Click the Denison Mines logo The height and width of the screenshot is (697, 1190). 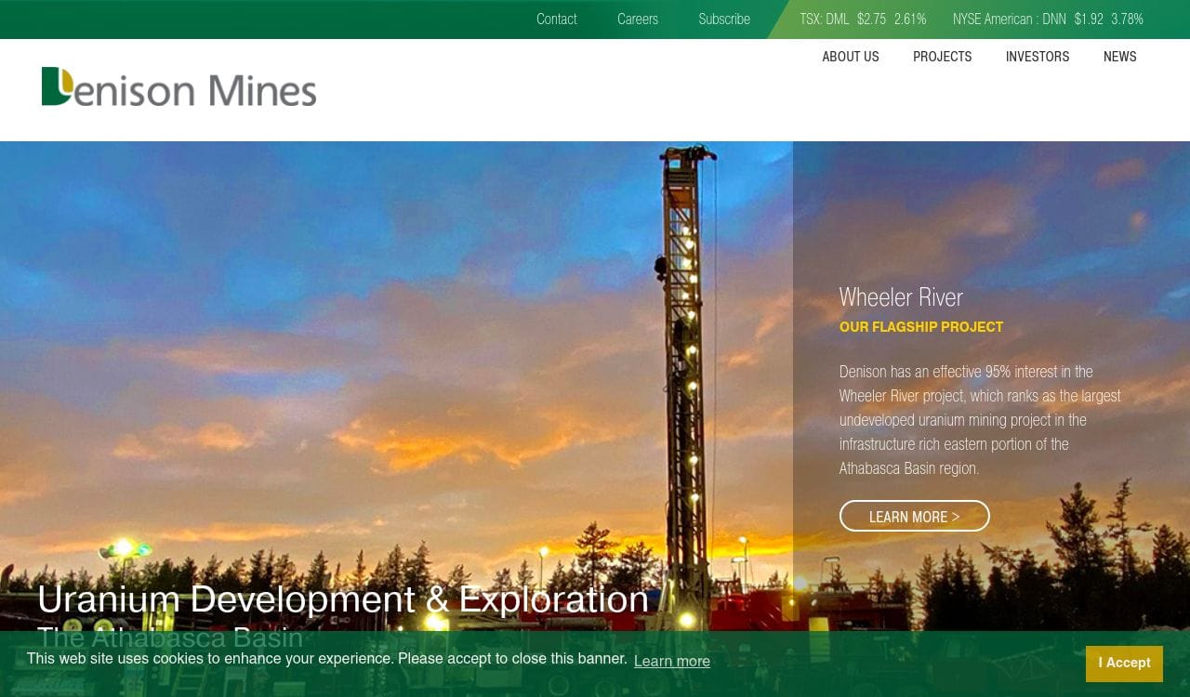click(178, 87)
